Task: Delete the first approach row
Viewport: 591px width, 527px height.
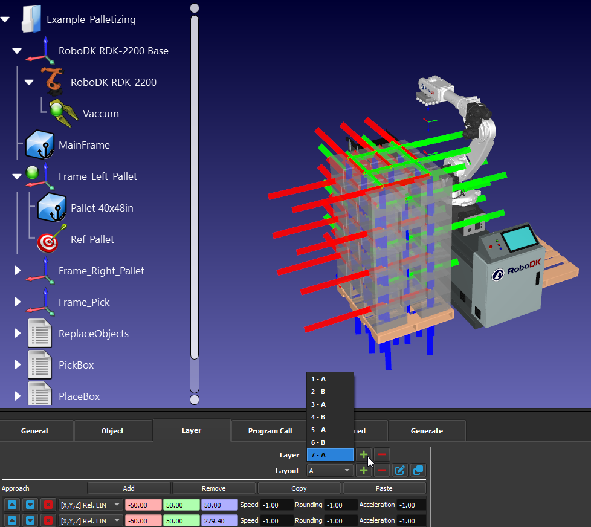Action: 48,505
